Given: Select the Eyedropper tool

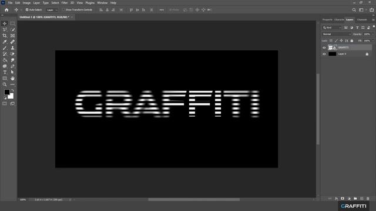Looking at the screenshot, I should coord(5,42).
